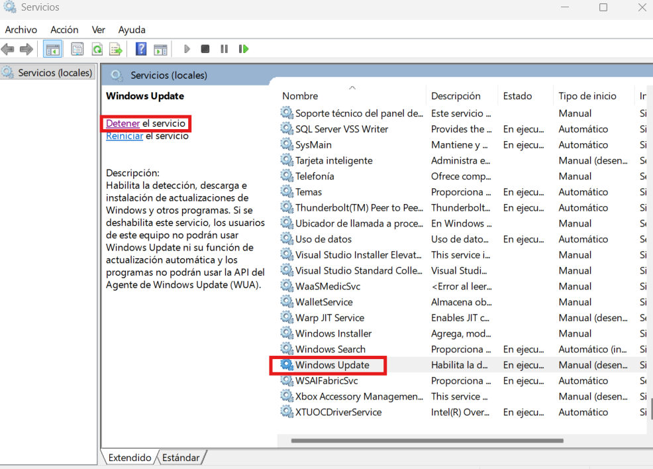Select the Visual Studio Standard Collector service
Image resolution: width=653 pixels, height=469 pixels.
[359, 271]
